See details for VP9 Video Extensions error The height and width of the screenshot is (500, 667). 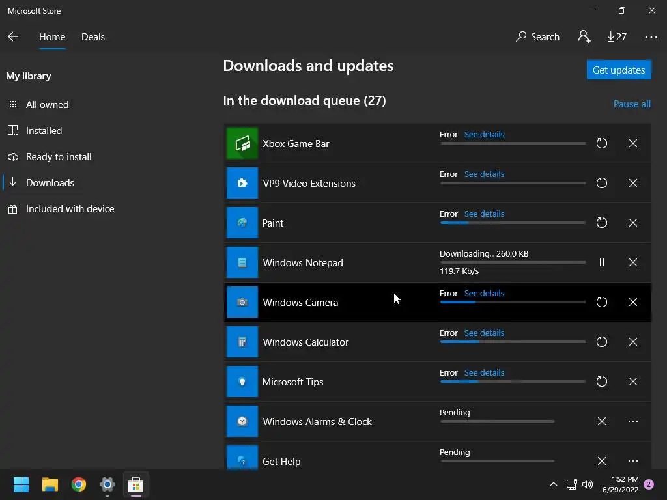click(x=484, y=174)
